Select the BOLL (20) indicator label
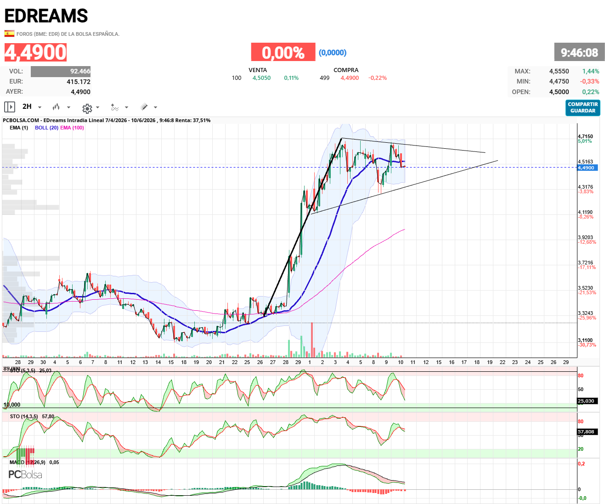 coord(46,128)
